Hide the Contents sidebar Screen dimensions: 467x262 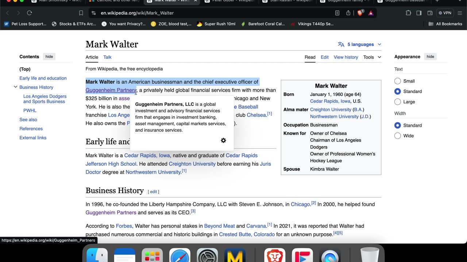tap(49, 56)
